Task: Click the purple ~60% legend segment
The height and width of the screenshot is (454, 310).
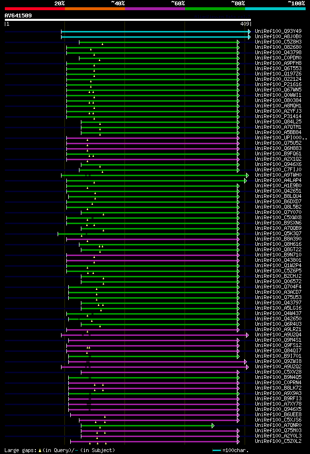Action: (x=155, y=9)
